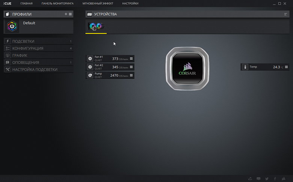Select the cooler device thumbnail

tap(96, 26)
